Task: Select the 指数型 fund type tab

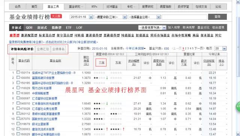Action: tap(57, 28)
